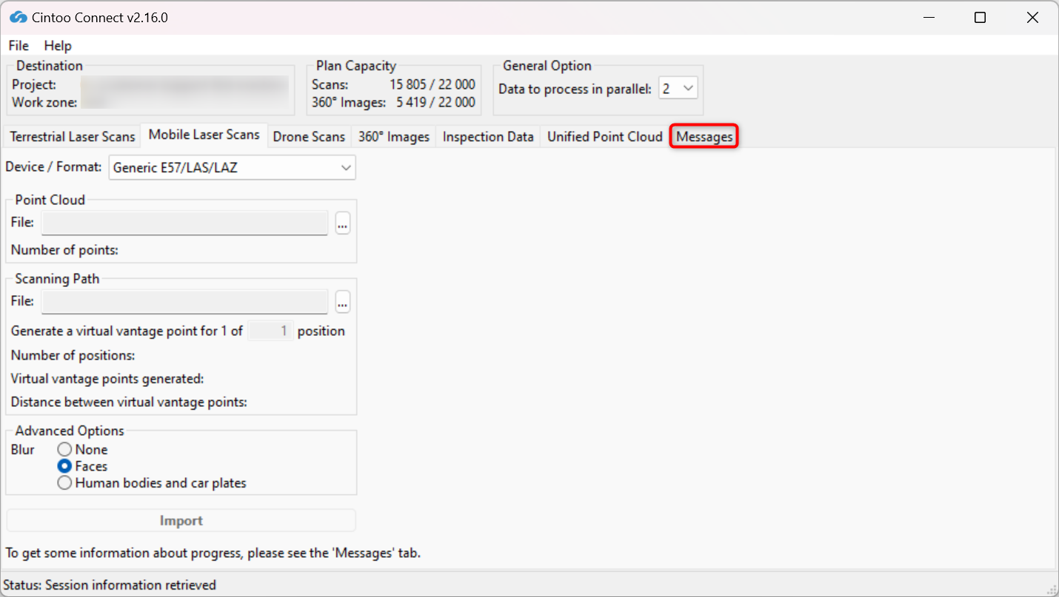This screenshot has height=597, width=1059.
Task: Show the Messages tab
Action: 704,137
